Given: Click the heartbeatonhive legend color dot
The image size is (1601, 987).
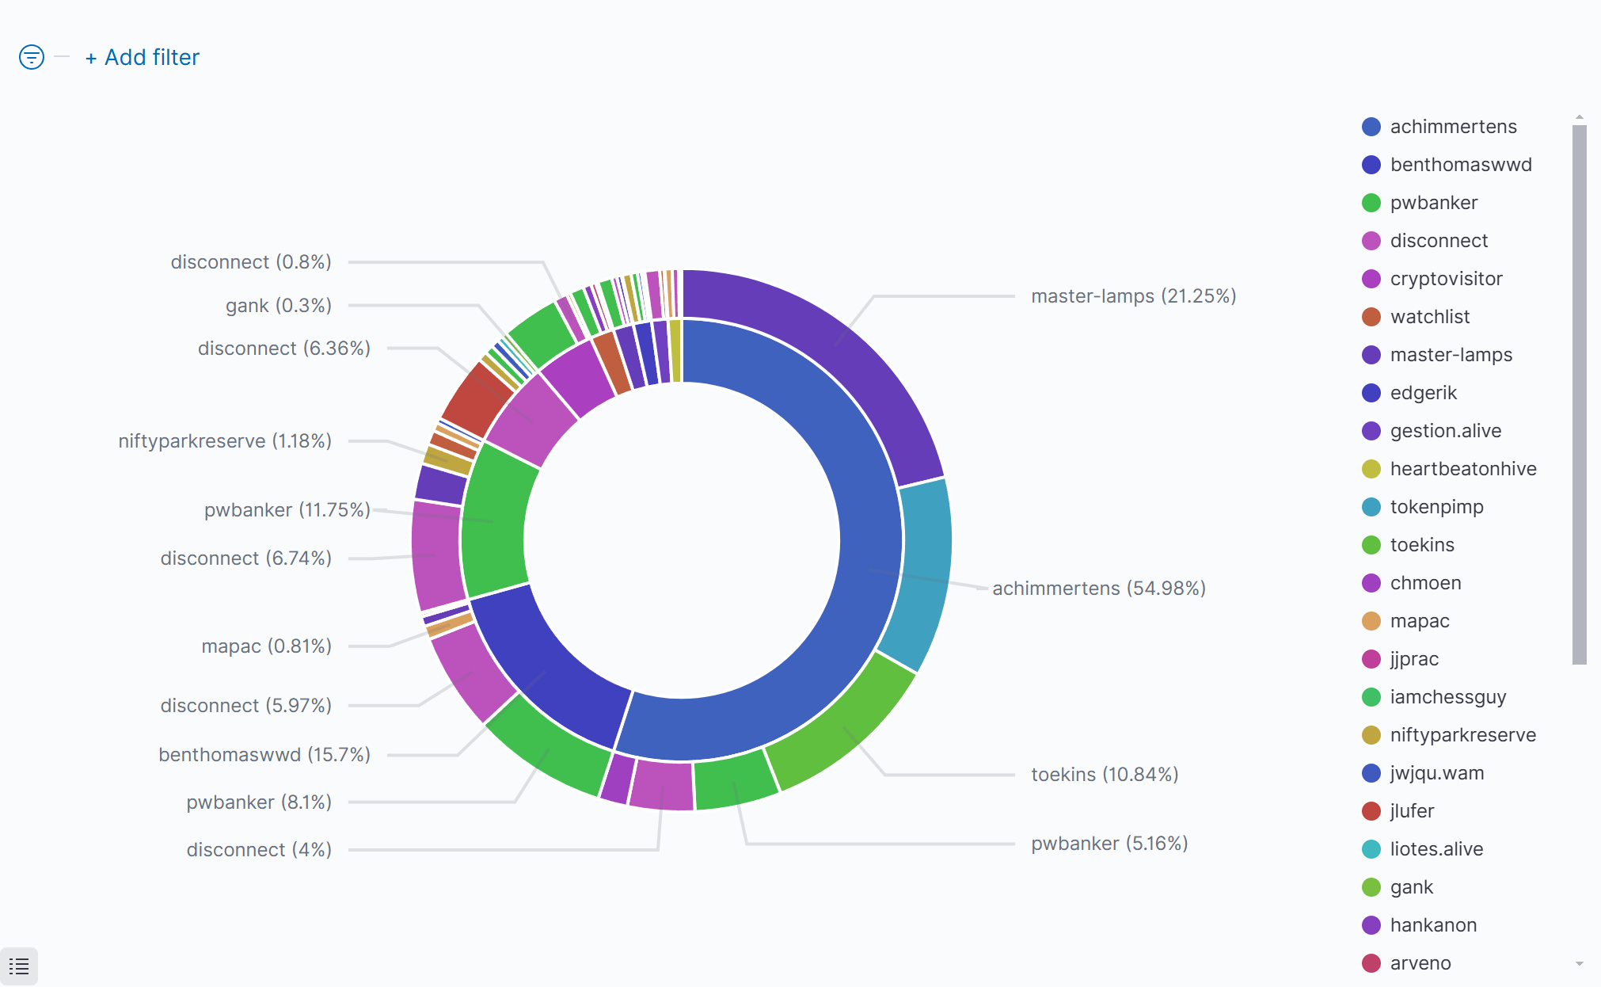Looking at the screenshot, I should [1371, 469].
